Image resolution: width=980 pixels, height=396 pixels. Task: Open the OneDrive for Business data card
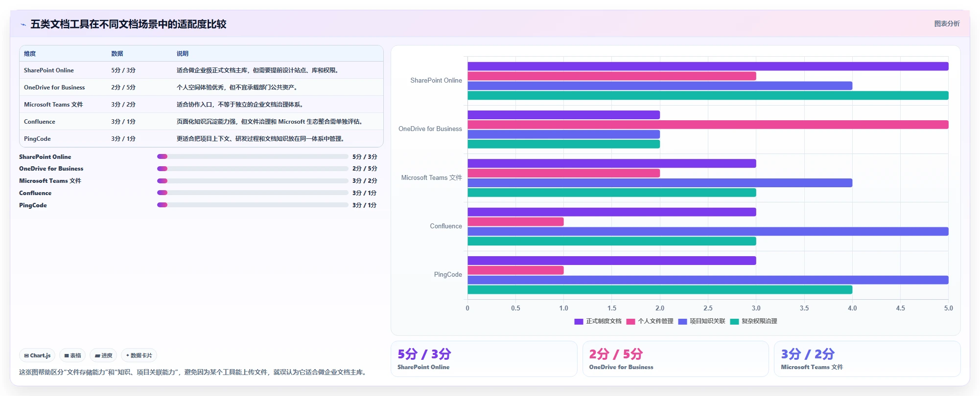tap(676, 359)
